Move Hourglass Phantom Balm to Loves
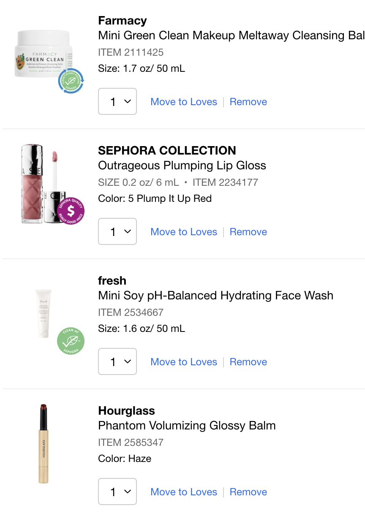 tap(184, 492)
